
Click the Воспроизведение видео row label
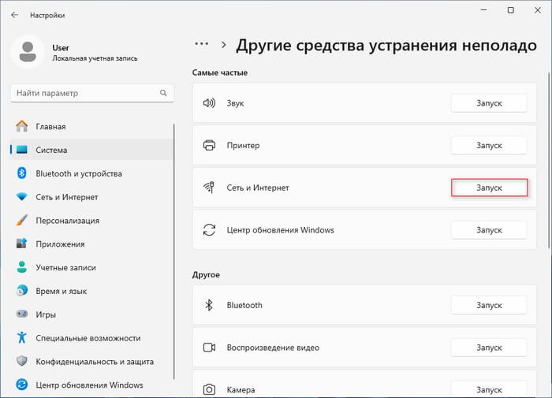pyautogui.click(x=273, y=348)
